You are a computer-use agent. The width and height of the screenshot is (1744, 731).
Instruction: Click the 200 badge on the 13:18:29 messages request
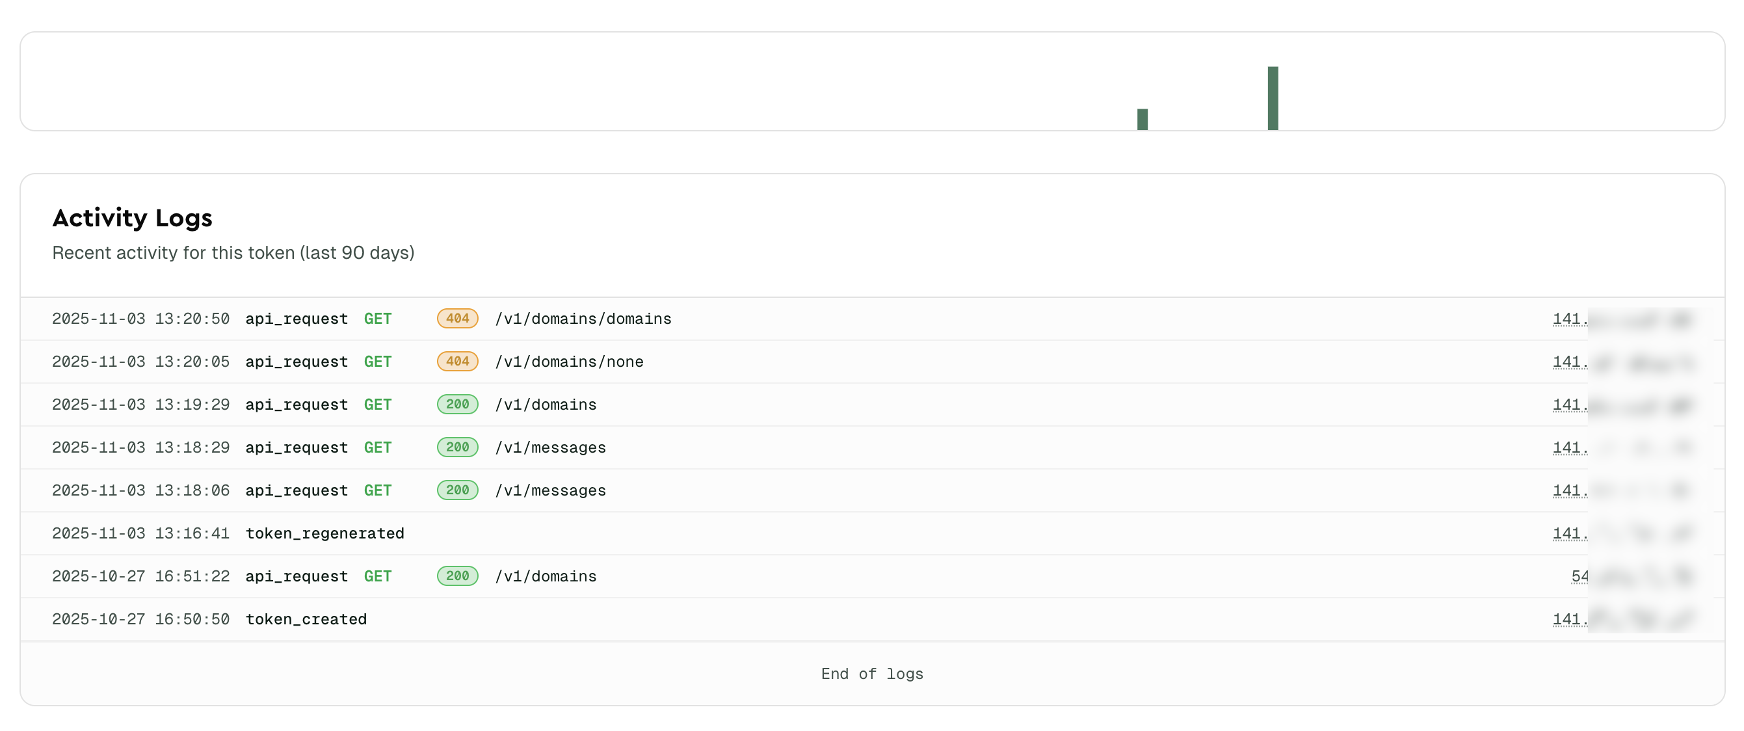[457, 447]
